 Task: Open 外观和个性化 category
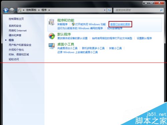coord(16,50)
